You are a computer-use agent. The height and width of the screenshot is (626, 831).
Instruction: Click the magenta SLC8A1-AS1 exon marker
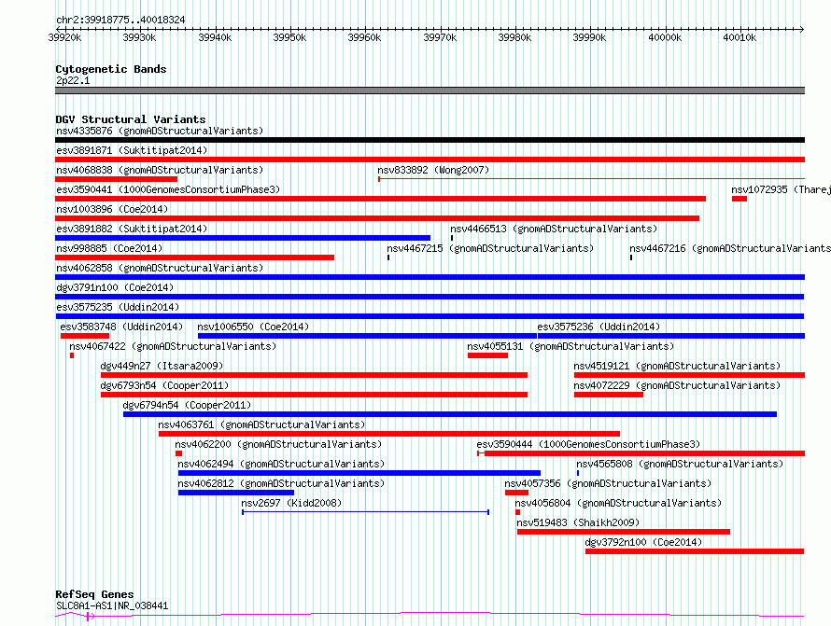pyautogui.click(x=88, y=617)
